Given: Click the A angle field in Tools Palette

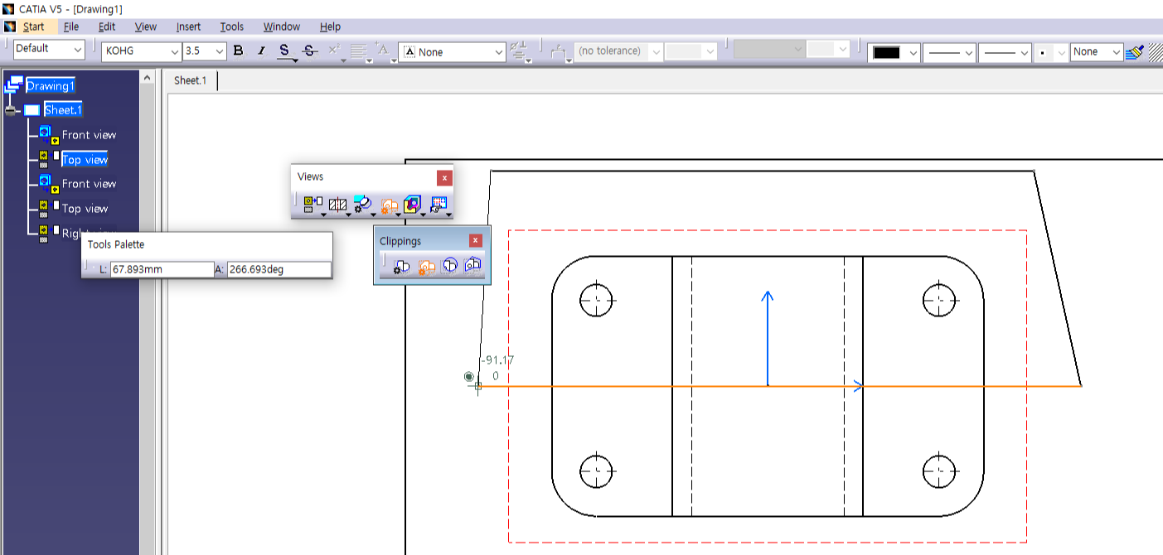Looking at the screenshot, I should click(279, 269).
